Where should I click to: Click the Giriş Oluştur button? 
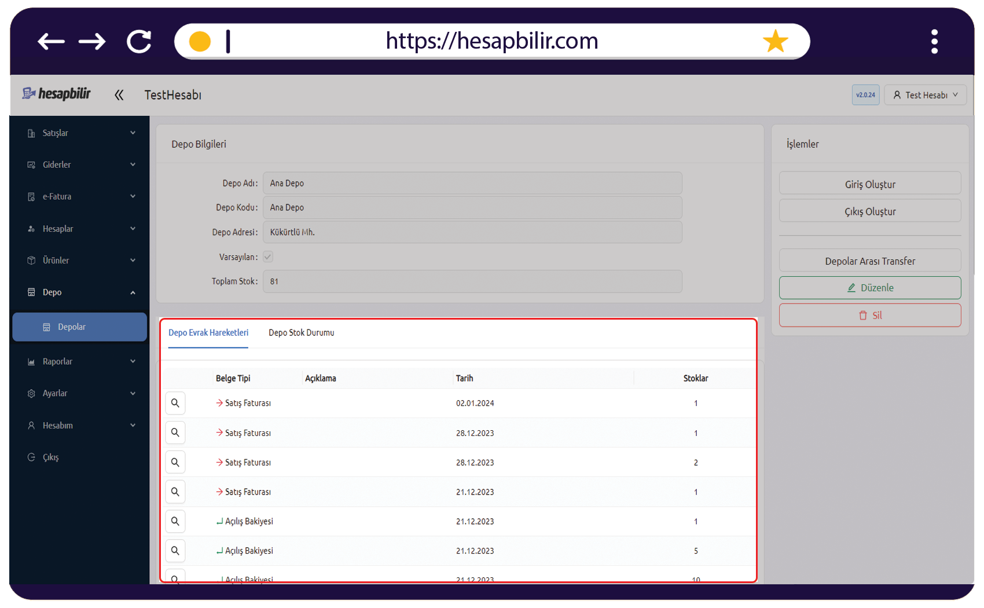[870, 184]
